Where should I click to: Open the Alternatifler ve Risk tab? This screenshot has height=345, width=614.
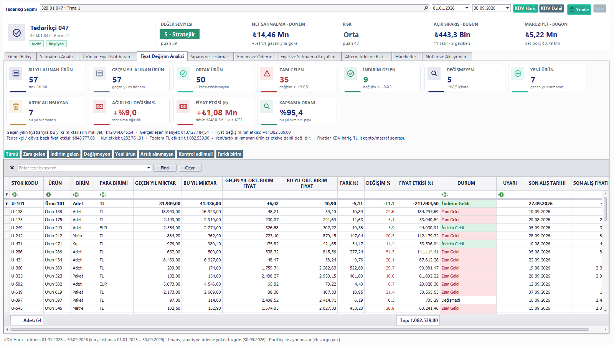click(x=364, y=57)
